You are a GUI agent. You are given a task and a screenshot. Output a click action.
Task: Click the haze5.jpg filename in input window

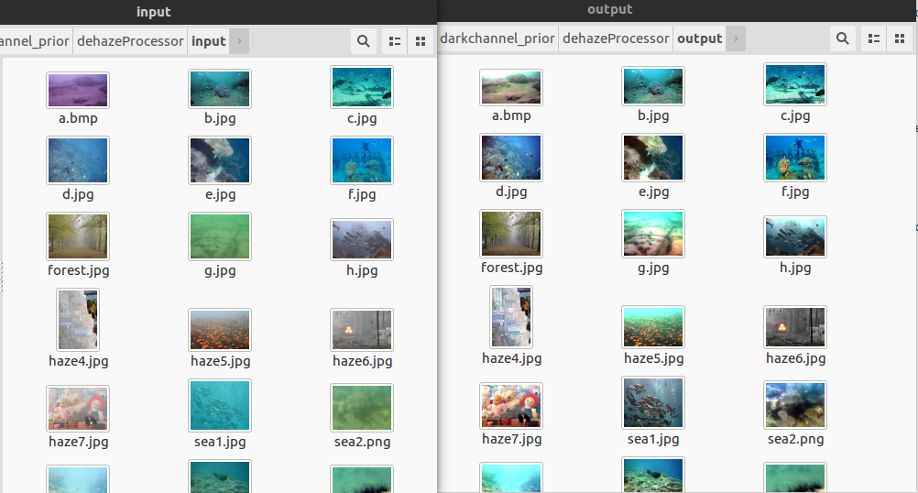point(220,361)
